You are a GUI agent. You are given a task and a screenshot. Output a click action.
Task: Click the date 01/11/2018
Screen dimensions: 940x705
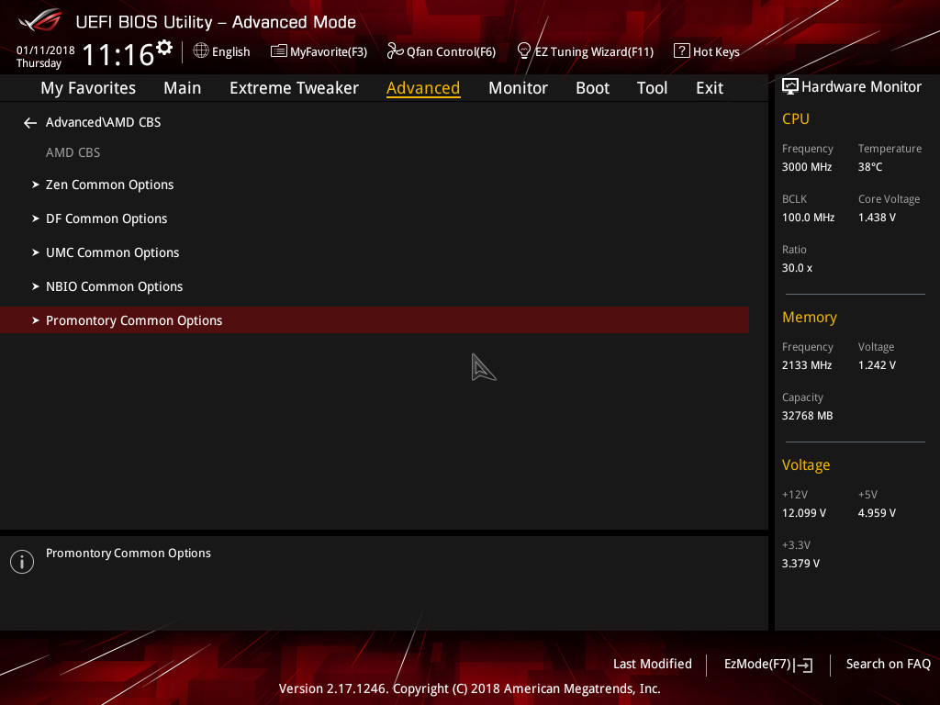point(46,50)
